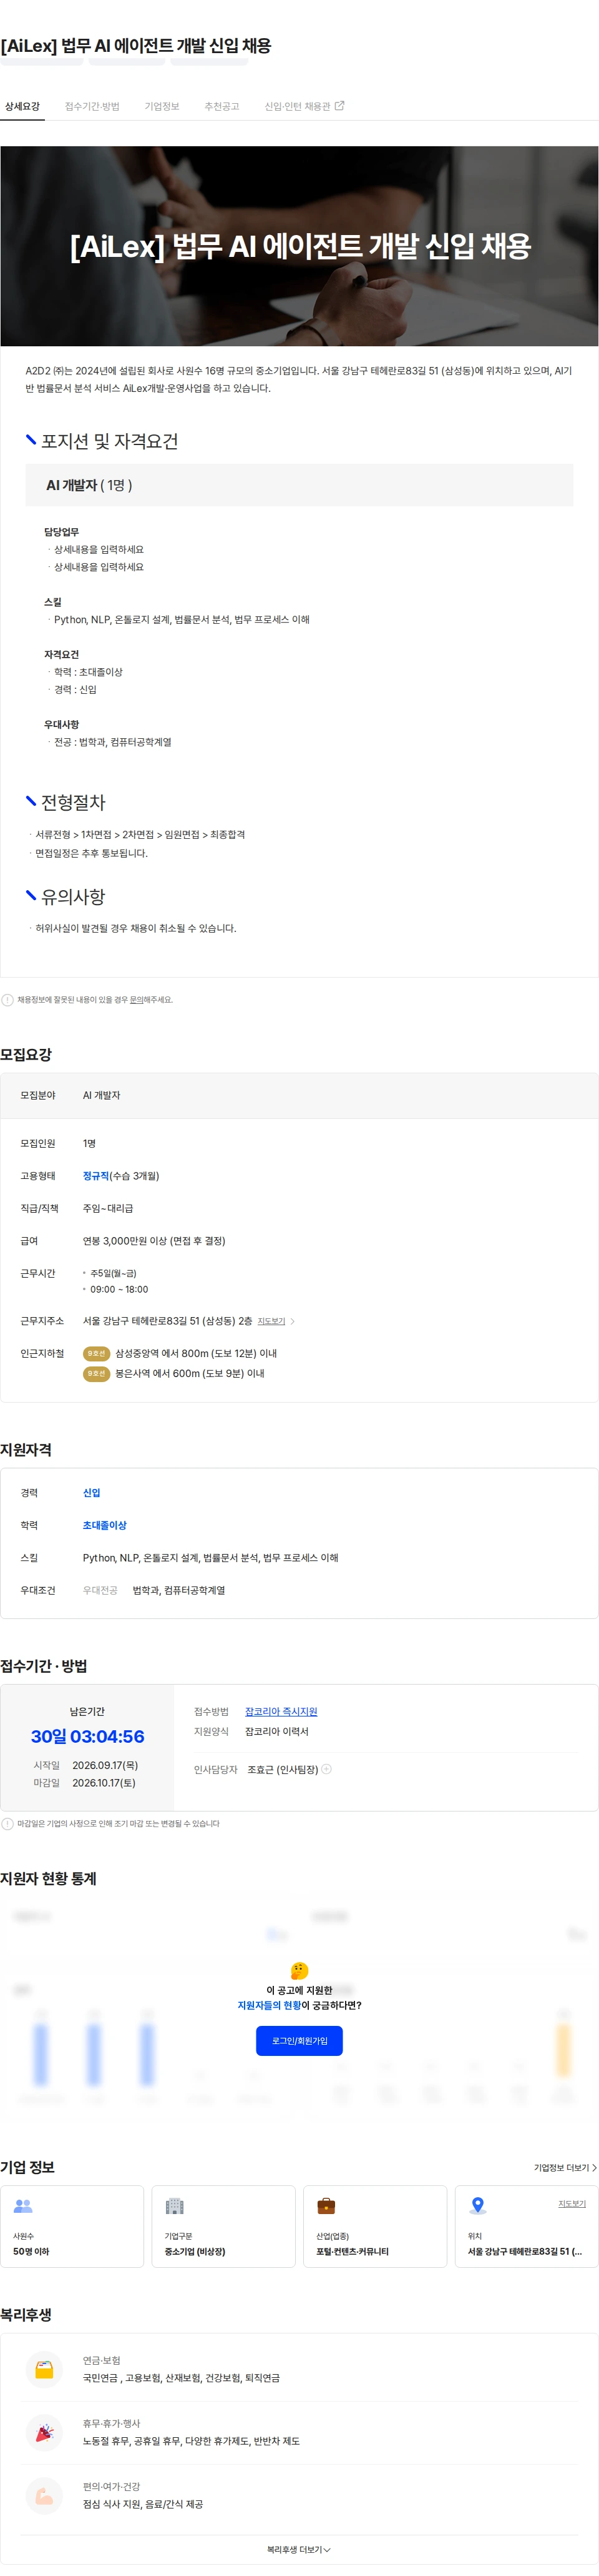The width and height of the screenshot is (599, 2576).
Task: Click remaining time 30일 03:04:56
Action: [87, 1736]
